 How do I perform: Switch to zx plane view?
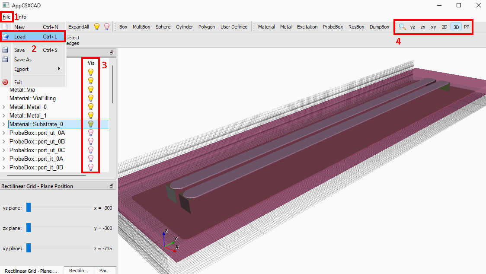click(423, 27)
